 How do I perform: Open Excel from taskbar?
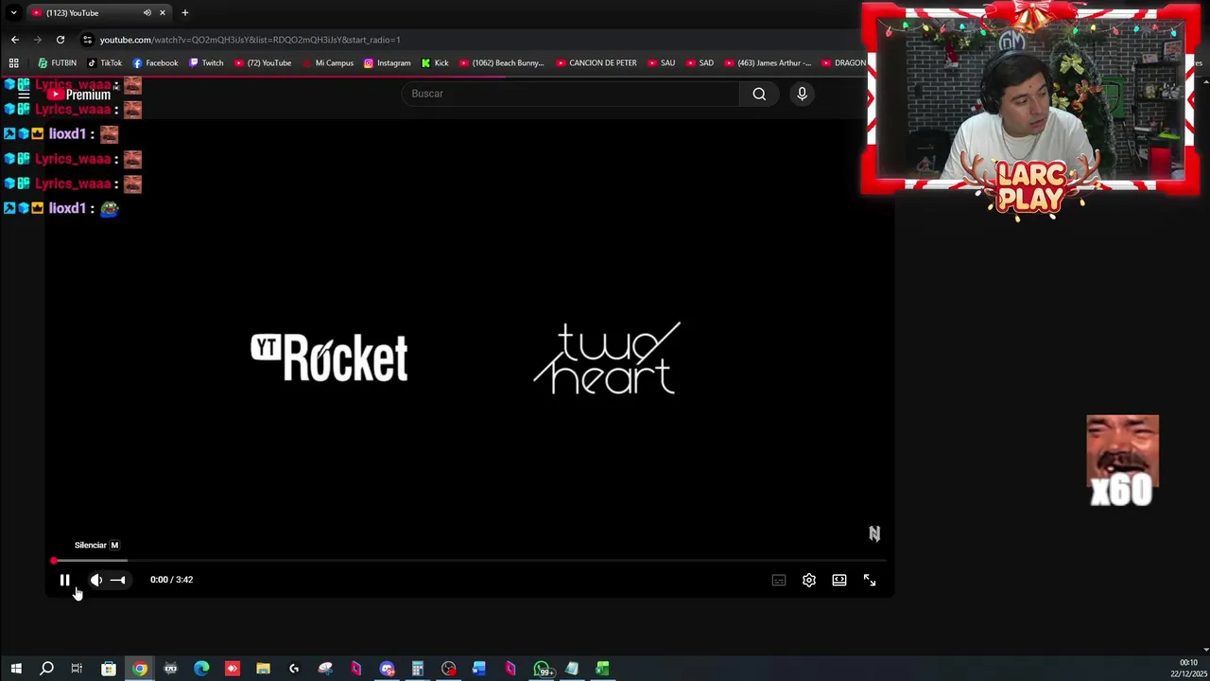602,669
